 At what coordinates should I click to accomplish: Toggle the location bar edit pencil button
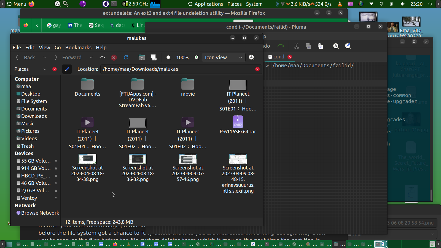(67, 69)
